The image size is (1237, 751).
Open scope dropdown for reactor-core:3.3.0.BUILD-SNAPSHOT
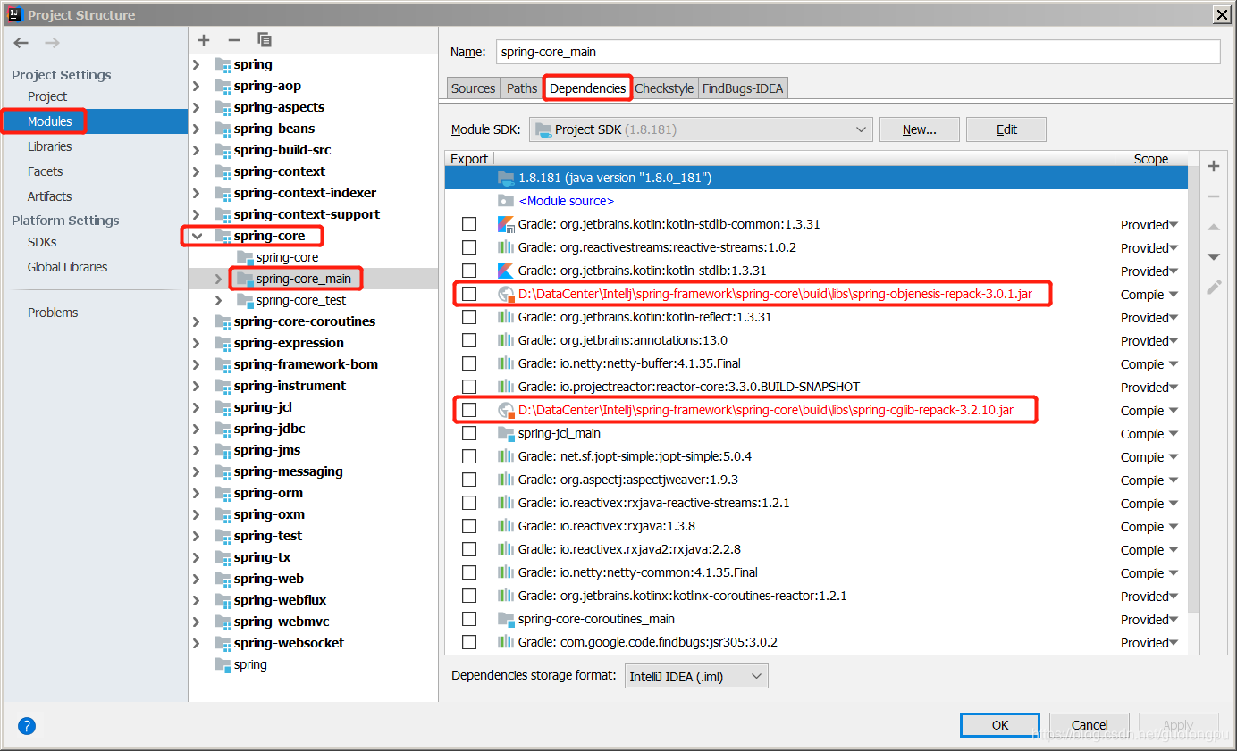click(x=1150, y=388)
